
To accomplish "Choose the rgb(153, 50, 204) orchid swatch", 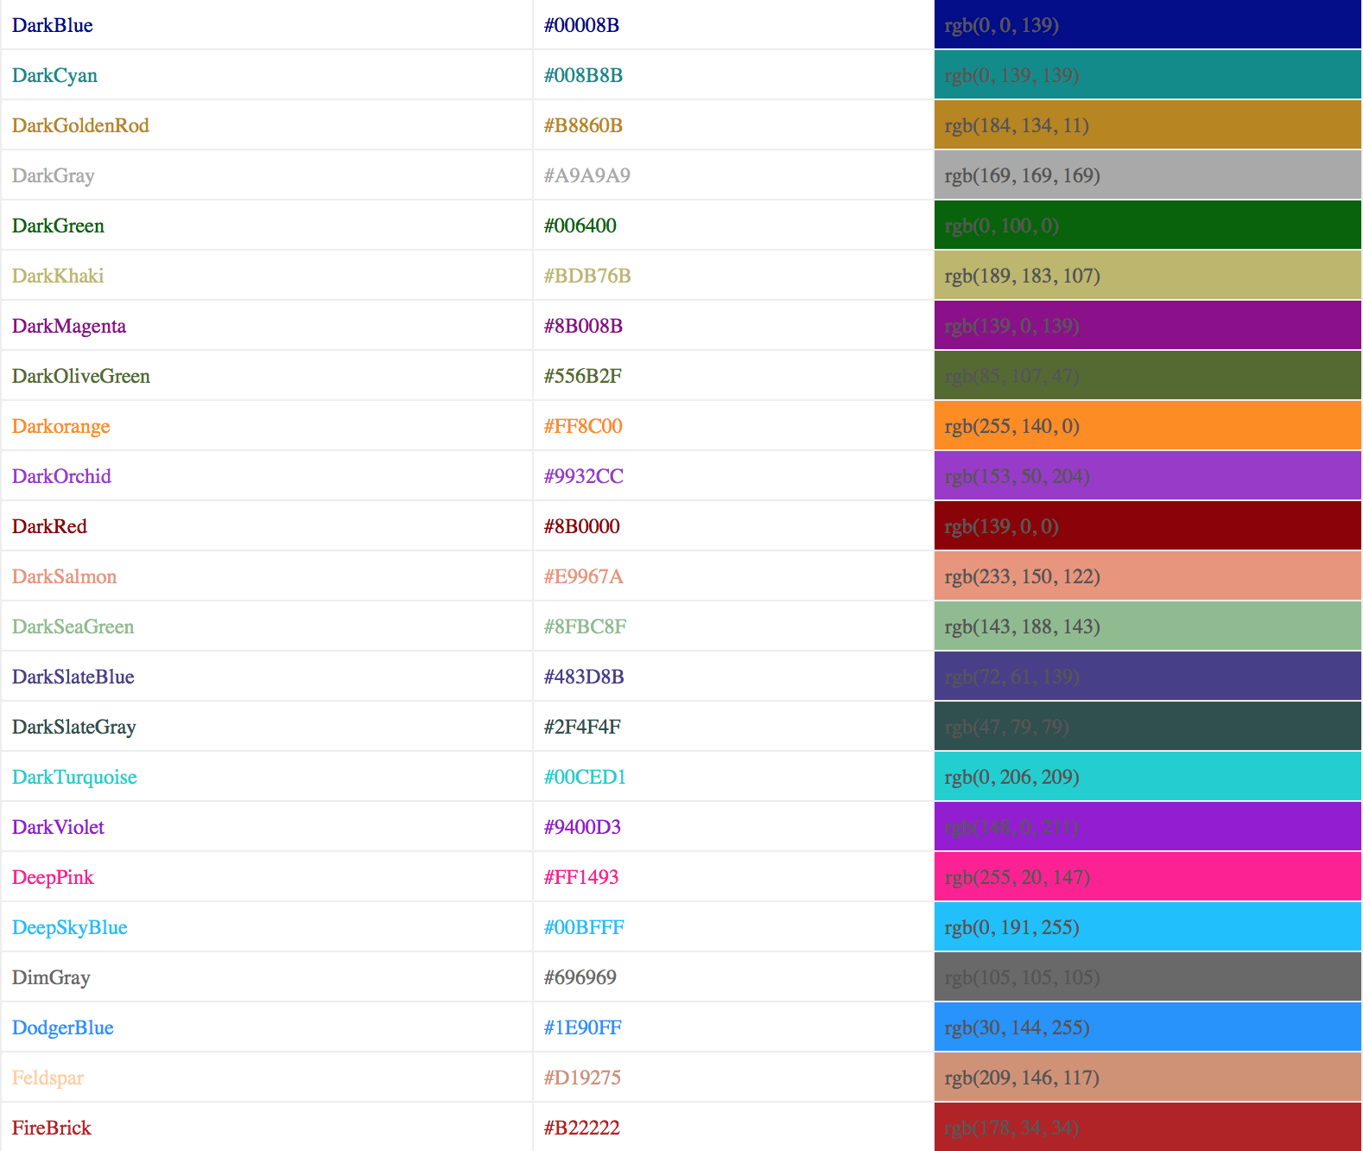I will [x=1148, y=475].
